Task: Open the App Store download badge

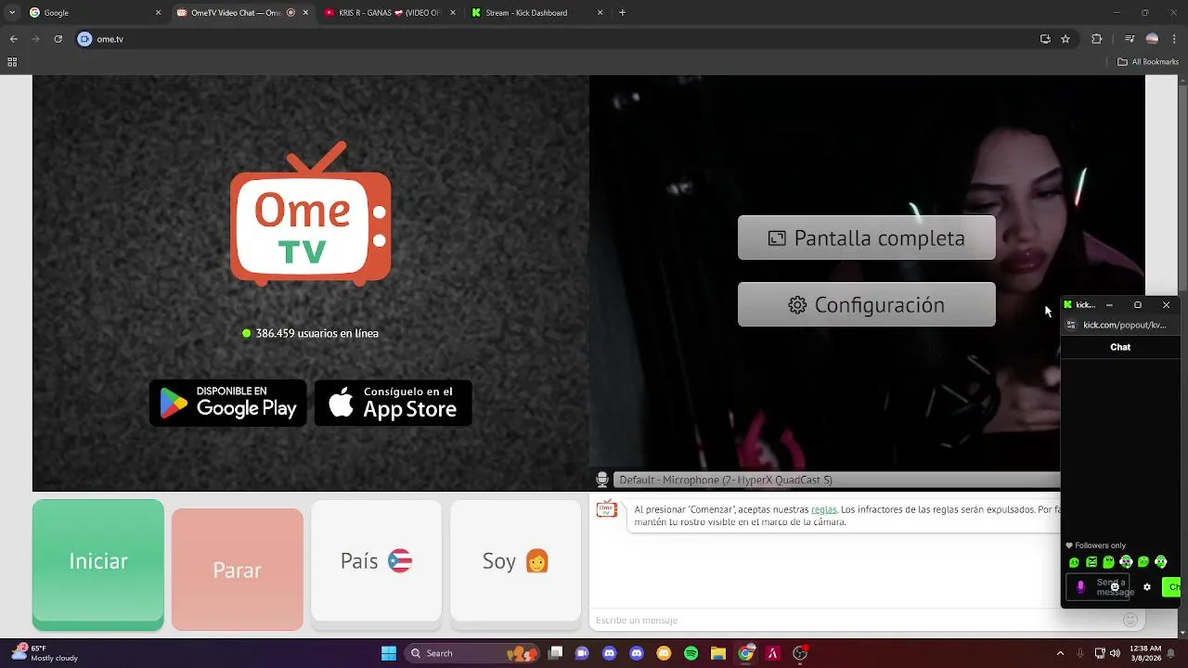Action: (x=394, y=403)
